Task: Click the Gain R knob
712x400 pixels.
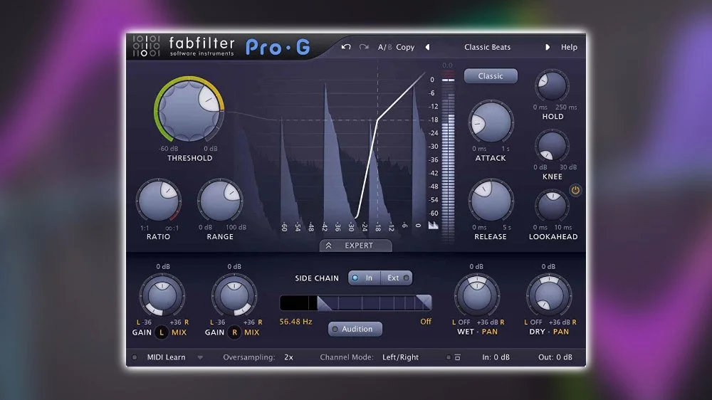Action: pos(234,295)
